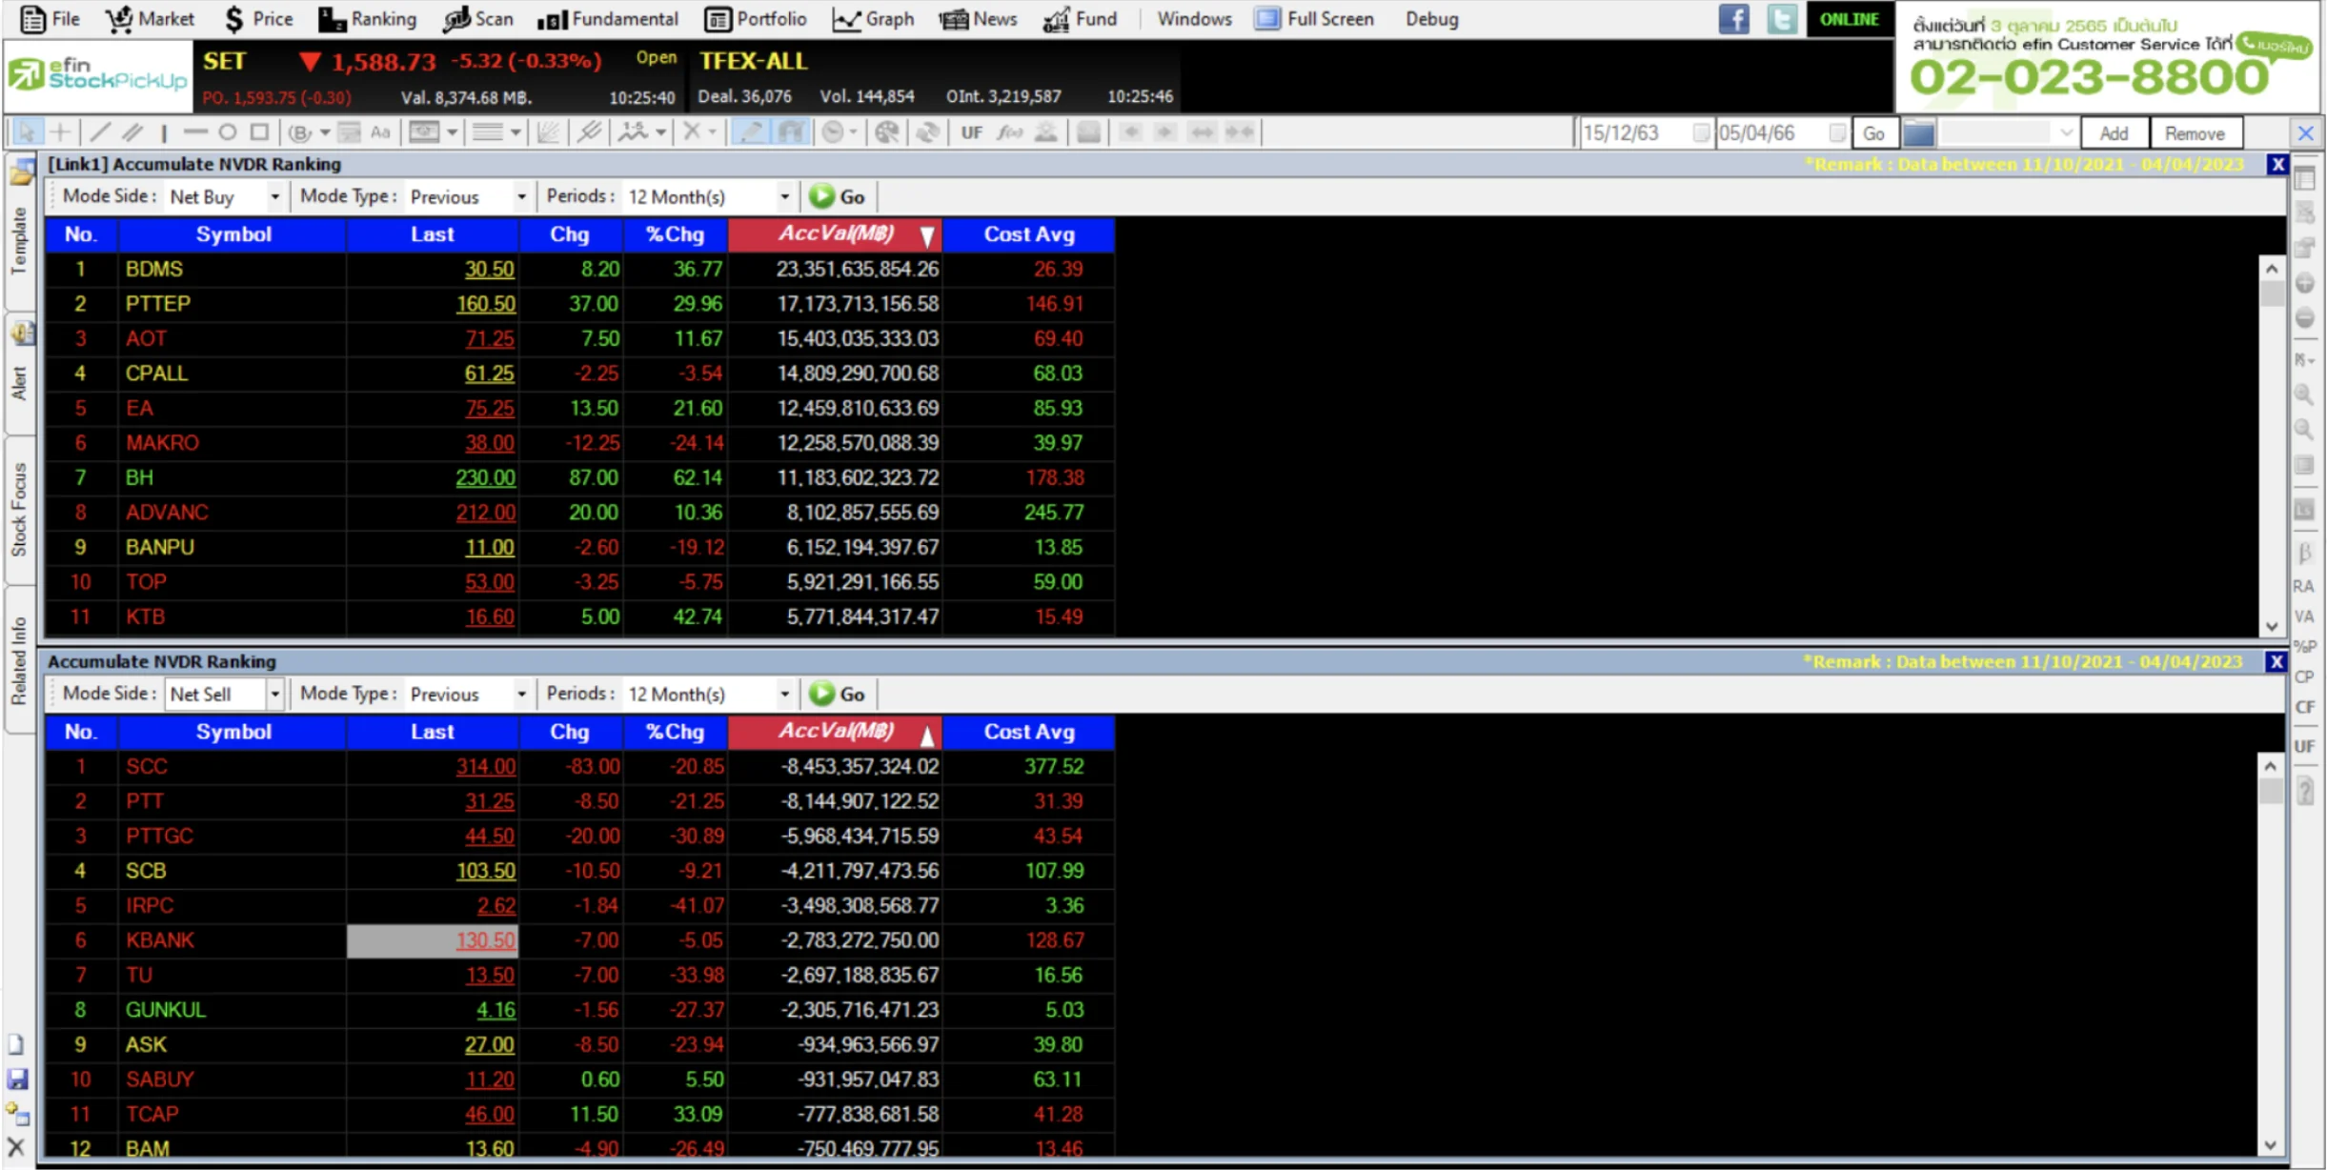The width and height of the screenshot is (2327, 1170).
Task: Click the Add button
Action: pyautogui.click(x=2114, y=133)
